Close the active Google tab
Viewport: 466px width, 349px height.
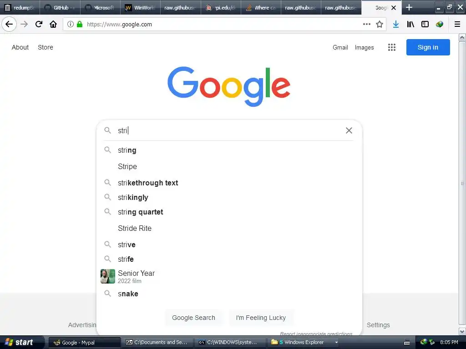(x=394, y=8)
